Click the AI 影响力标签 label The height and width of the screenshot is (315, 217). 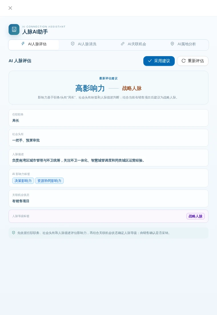pyautogui.click(x=21, y=174)
